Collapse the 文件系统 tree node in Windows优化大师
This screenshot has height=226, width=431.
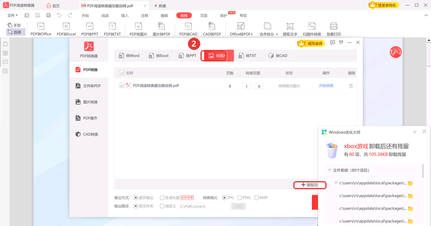pos(330,170)
